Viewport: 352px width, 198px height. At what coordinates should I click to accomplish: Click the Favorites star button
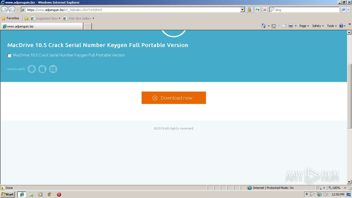(10, 18)
